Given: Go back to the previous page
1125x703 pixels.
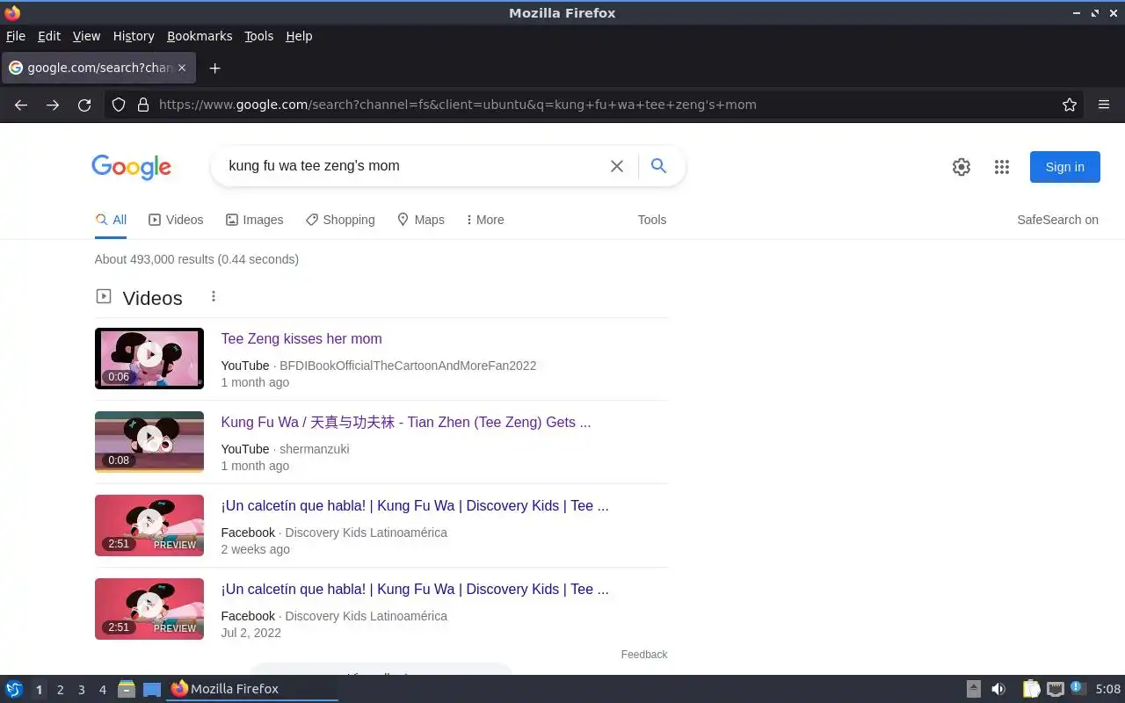Looking at the screenshot, I should point(21,105).
